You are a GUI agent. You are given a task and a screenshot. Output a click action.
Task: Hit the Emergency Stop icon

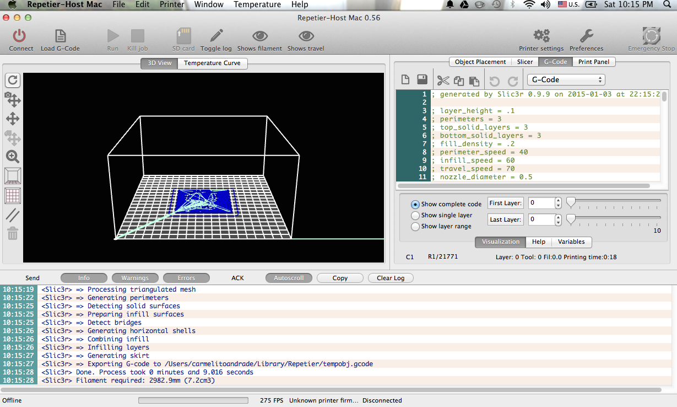point(652,36)
